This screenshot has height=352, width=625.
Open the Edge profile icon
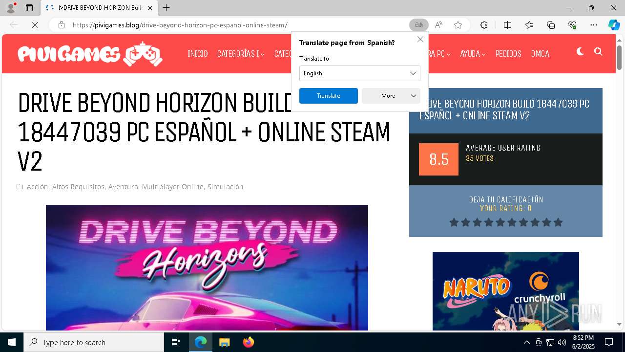click(x=10, y=8)
